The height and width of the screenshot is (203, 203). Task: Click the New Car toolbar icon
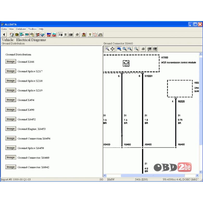[x=49, y=35]
